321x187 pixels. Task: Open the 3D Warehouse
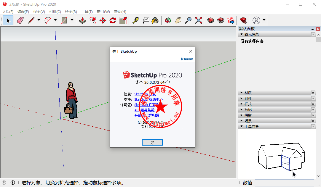click(x=211, y=20)
